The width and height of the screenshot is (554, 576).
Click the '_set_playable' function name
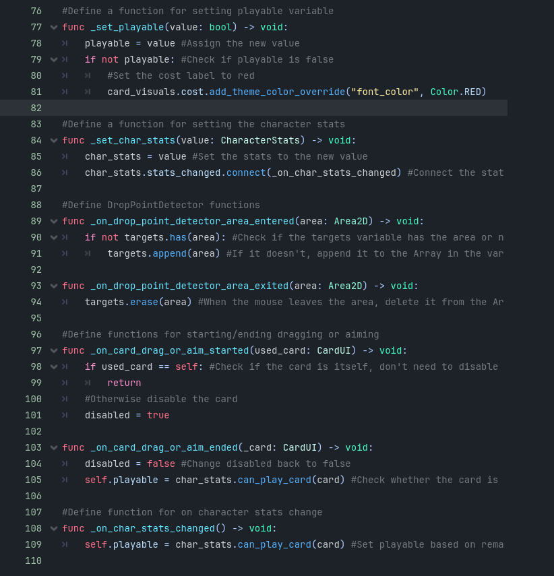tap(127, 27)
